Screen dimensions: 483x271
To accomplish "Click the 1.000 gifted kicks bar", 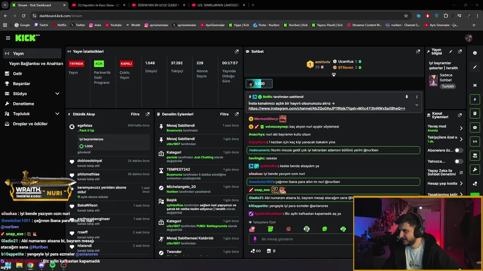I will 259,84.
